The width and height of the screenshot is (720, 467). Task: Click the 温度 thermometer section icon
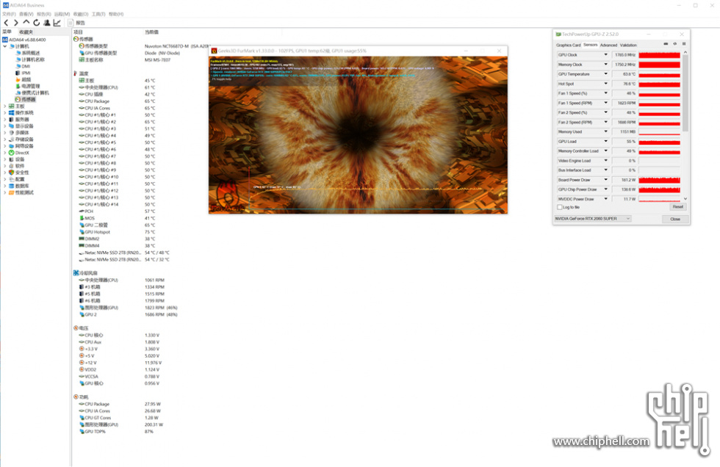[75, 73]
